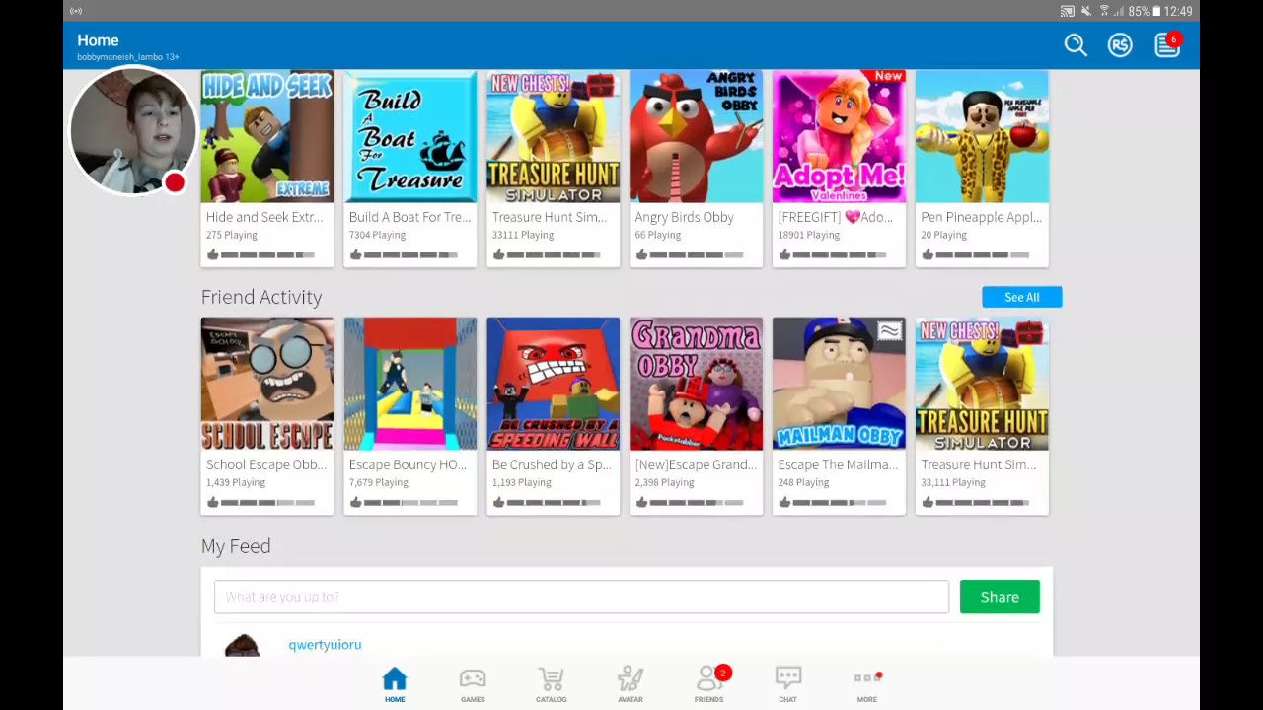1263x710 pixels.
Task: Click the '2,398 Playing' count text
Action: pos(664,482)
